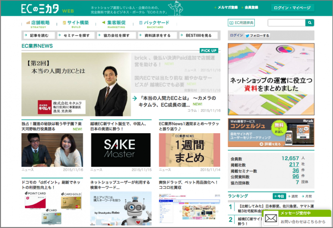Open the SAKE Master article image

point(120,150)
